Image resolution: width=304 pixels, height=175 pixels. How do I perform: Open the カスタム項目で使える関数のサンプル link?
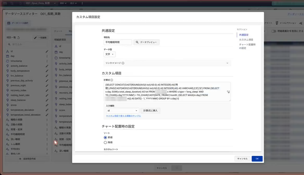[x=123, y=116]
